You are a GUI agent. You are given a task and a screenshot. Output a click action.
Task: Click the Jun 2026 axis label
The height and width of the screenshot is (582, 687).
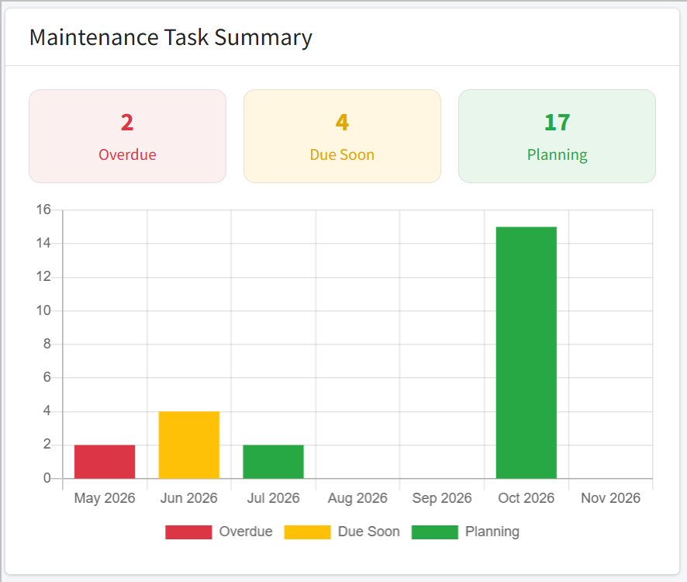pyautogui.click(x=189, y=498)
